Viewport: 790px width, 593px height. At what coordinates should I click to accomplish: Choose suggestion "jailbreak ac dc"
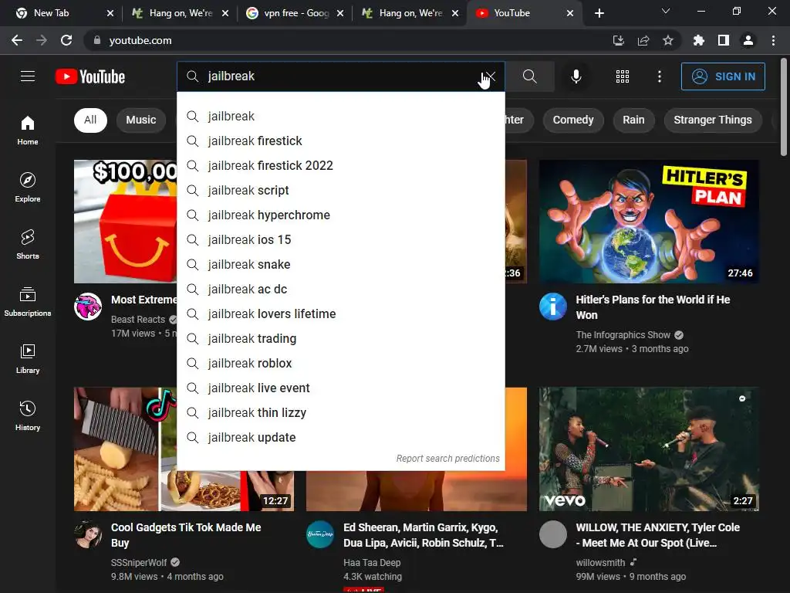(340, 289)
